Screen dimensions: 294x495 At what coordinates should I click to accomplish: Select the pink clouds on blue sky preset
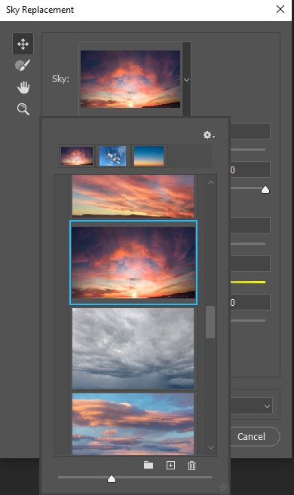[x=133, y=423]
